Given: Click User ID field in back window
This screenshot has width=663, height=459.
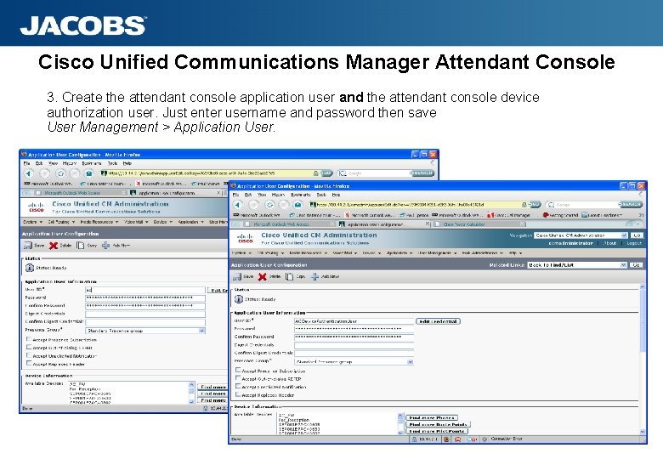Looking at the screenshot, I should click(x=145, y=290).
